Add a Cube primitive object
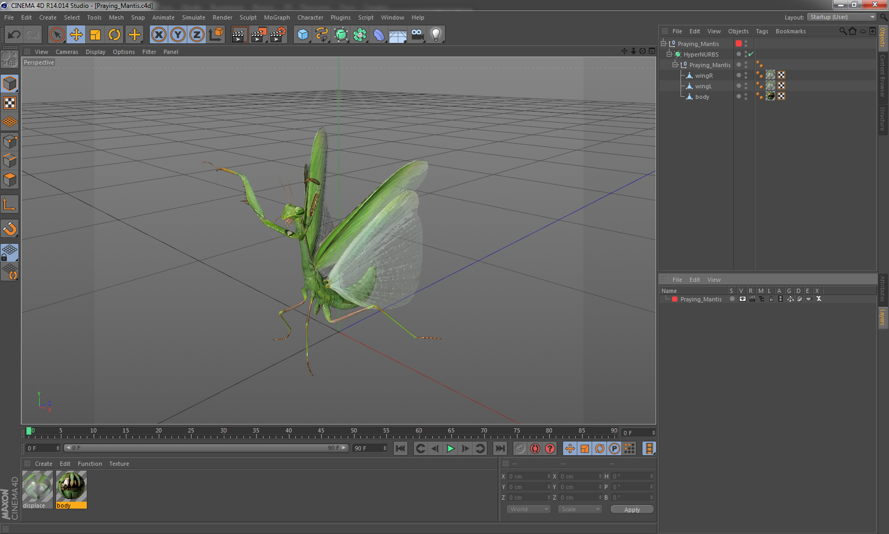This screenshot has width=889, height=534. (x=303, y=35)
